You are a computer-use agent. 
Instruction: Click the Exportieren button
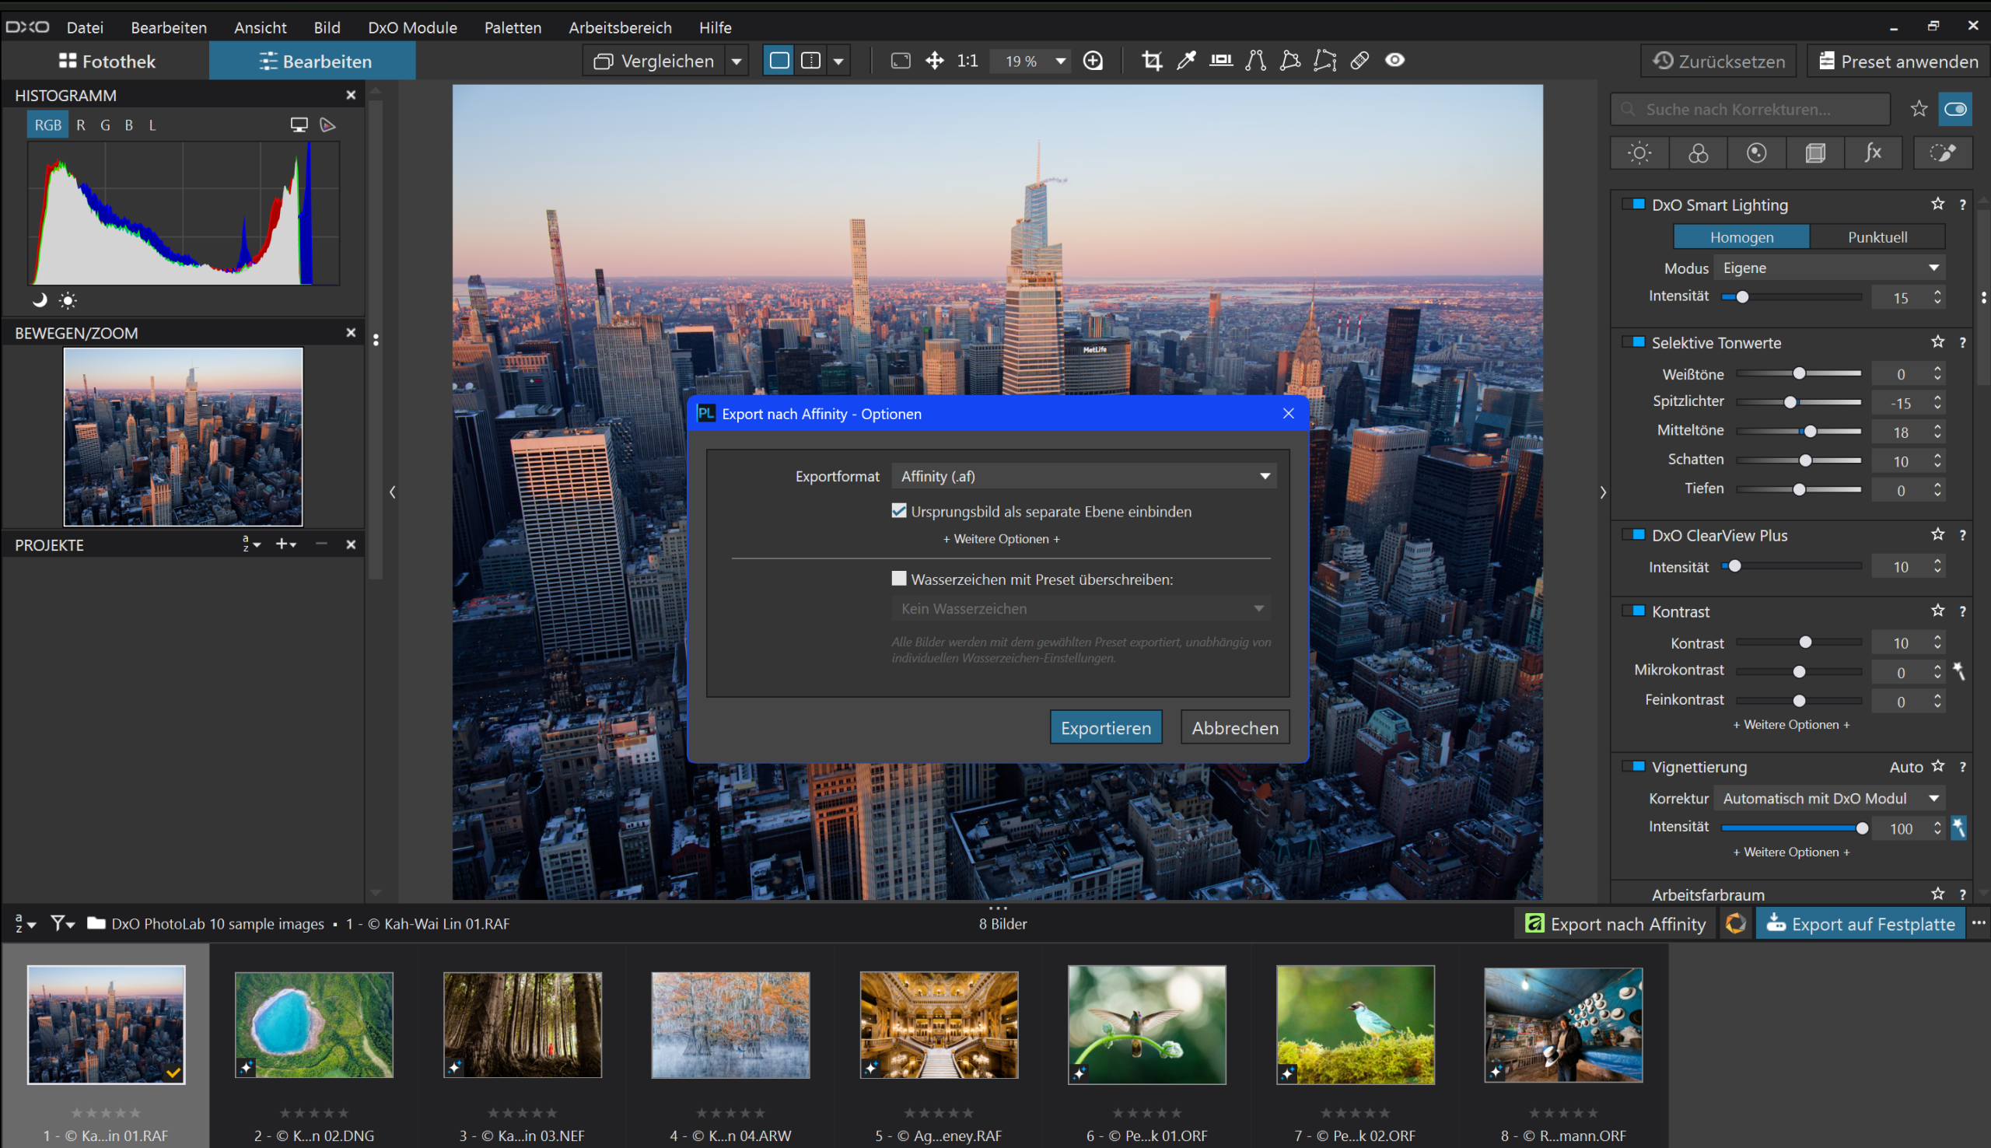point(1106,727)
